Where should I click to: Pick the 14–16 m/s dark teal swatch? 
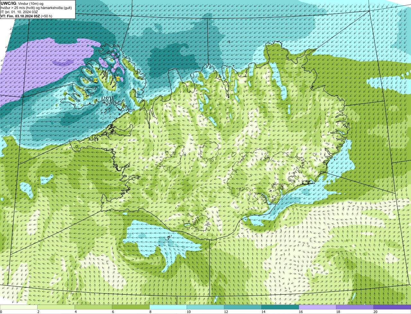coord(280,307)
